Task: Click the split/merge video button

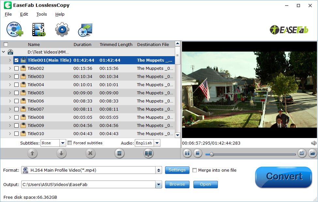Action: [148, 153]
